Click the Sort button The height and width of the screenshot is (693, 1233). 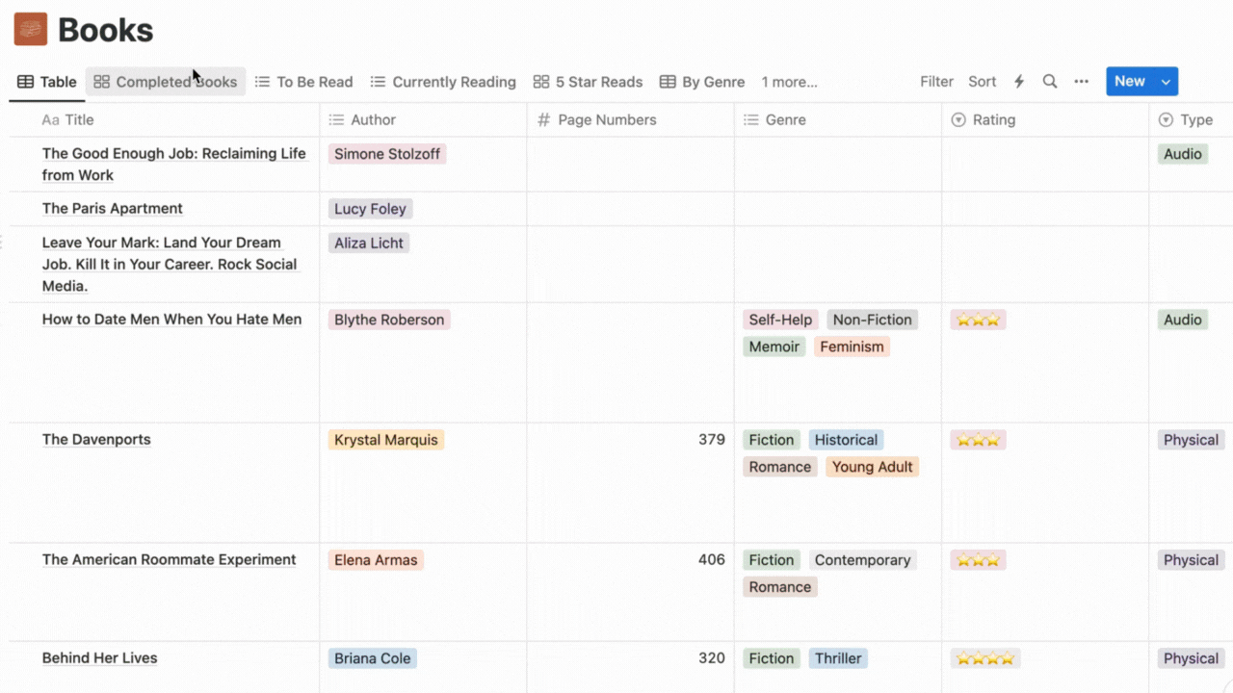pyautogui.click(x=982, y=82)
